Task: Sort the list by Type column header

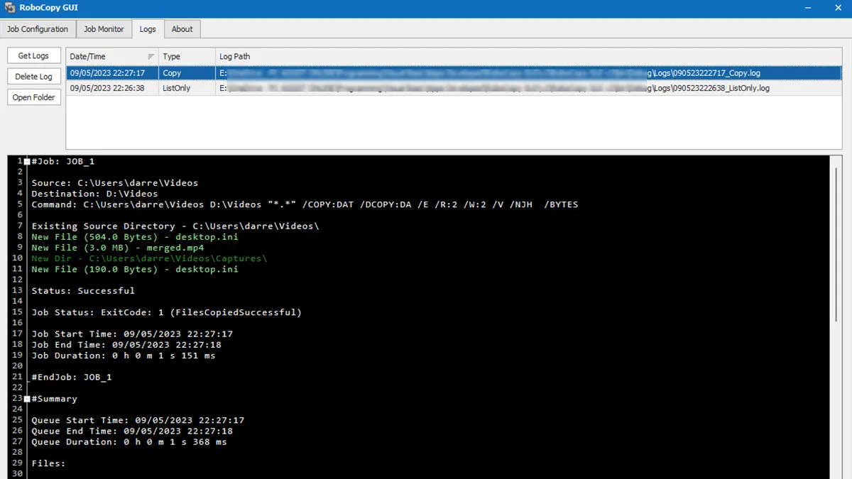Action: coord(186,57)
